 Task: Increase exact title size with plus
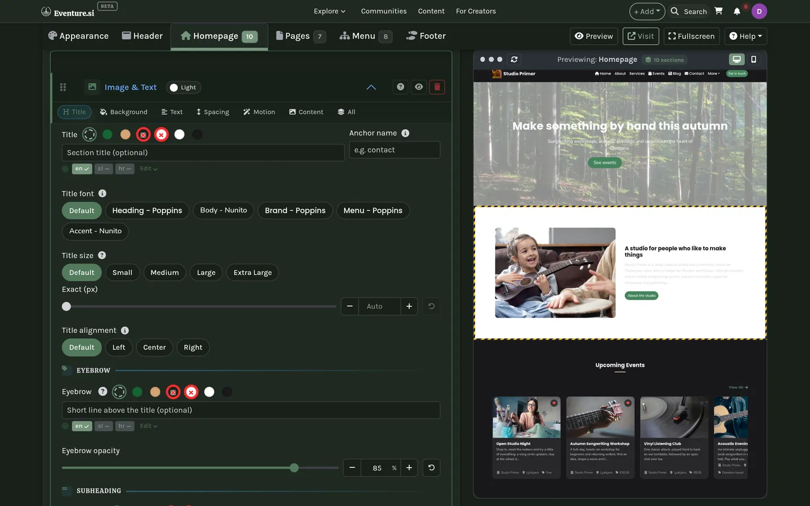tap(409, 306)
